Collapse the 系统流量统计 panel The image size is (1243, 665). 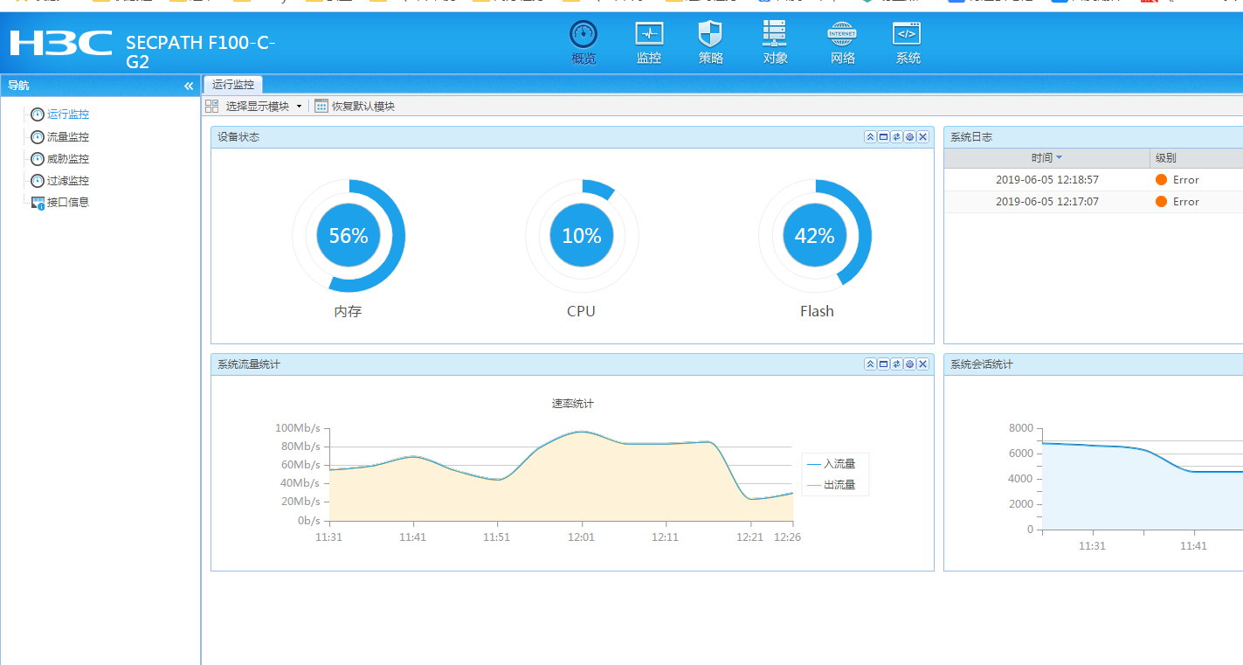[x=870, y=364]
